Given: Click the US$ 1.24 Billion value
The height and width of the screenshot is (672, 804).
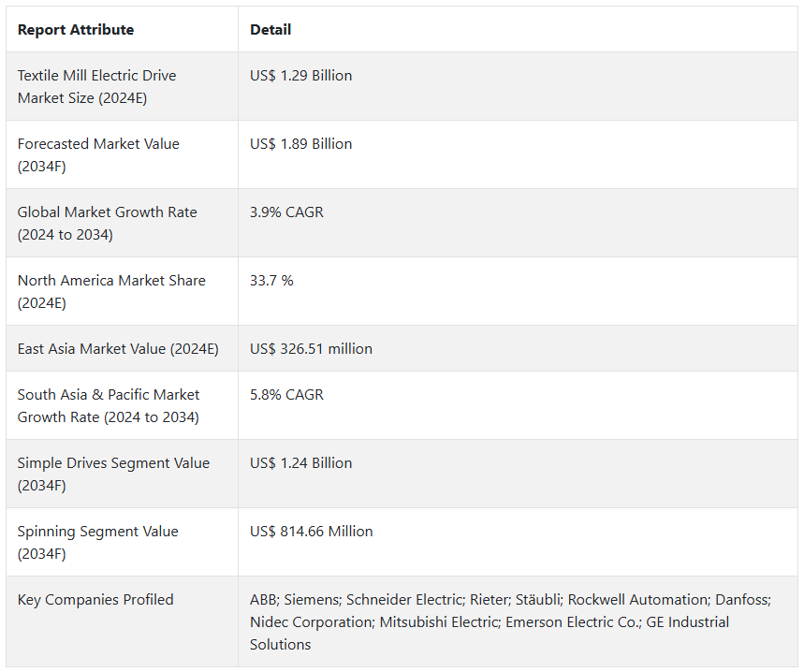Looking at the screenshot, I should [x=301, y=463].
